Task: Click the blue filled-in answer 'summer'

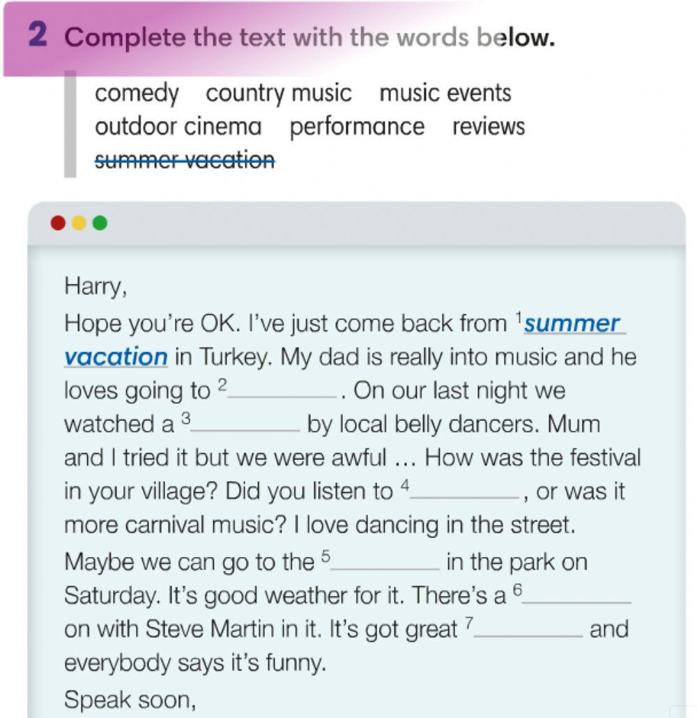Action: tap(572, 324)
